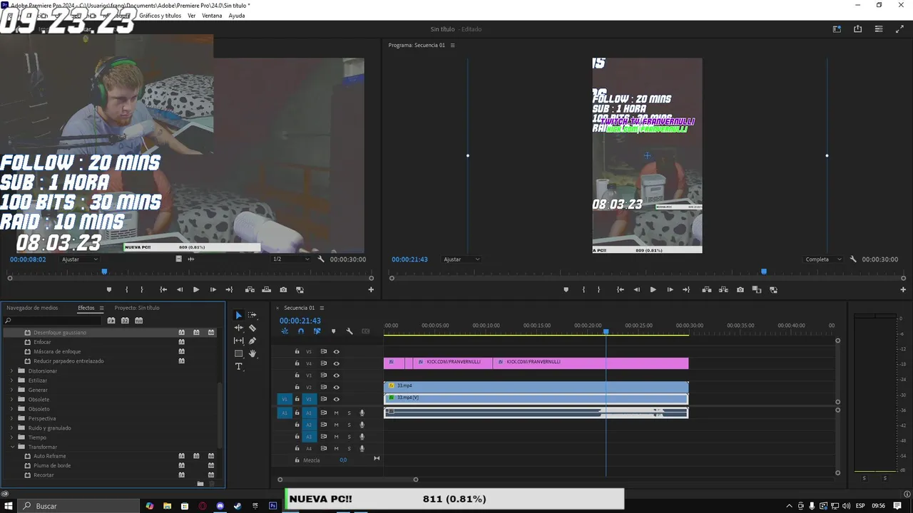Open the Ver menu
The image size is (913, 513).
[191, 16]
